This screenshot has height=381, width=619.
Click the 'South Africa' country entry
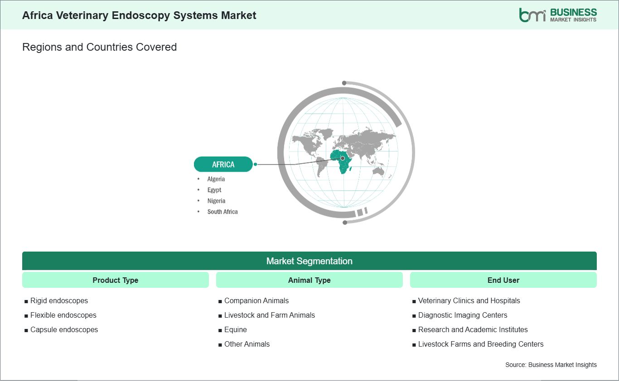(222, 212)
